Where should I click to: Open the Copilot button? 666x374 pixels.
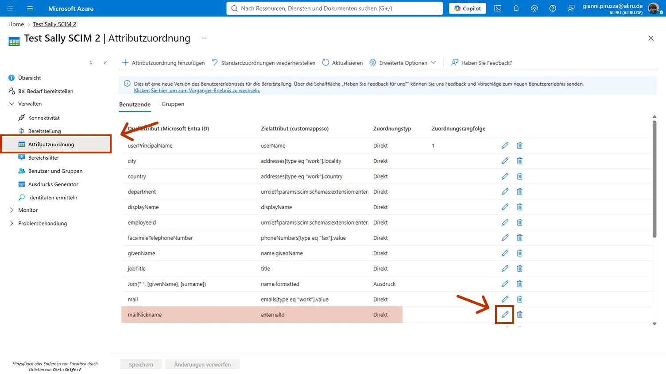coord(468,8)
